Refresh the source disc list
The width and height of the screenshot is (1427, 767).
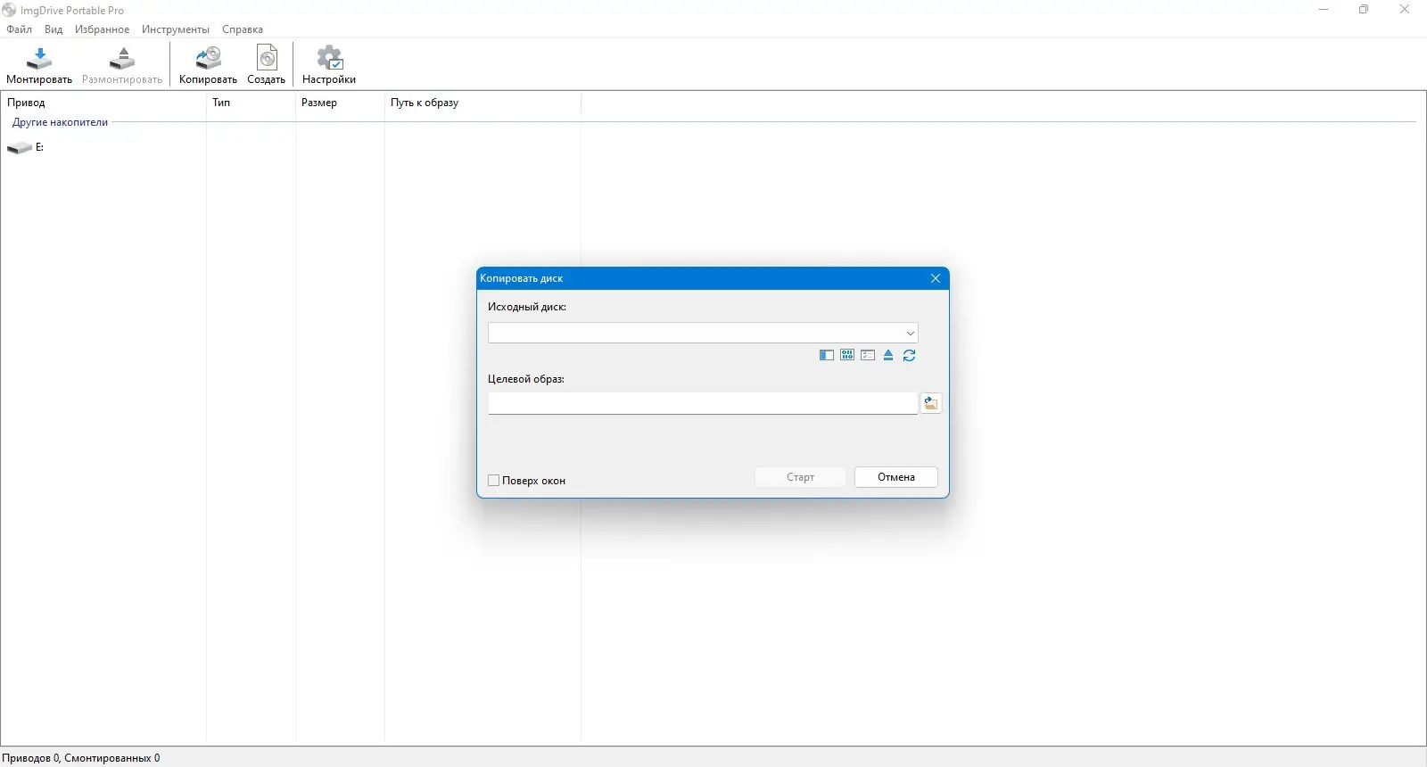point(909,355)
